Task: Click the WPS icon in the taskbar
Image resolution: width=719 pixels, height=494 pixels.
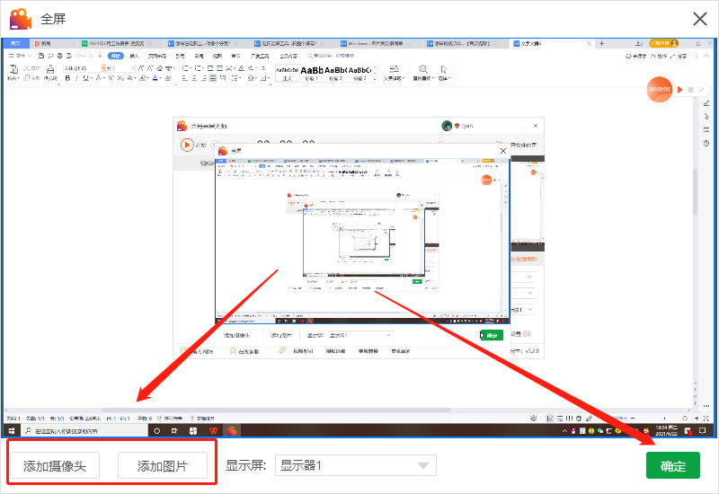Action: [213, 431]
